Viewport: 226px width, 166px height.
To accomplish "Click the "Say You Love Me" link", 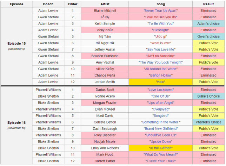I will (161, 49).
